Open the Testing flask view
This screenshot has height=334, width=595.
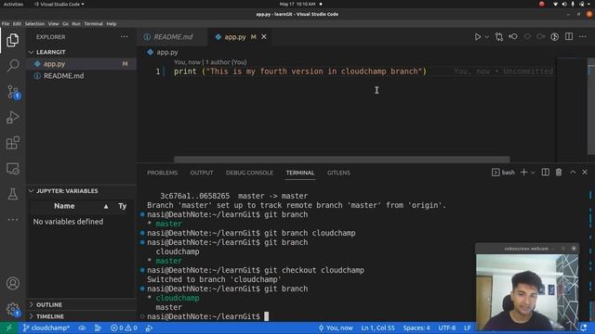(x=12, y=194)
